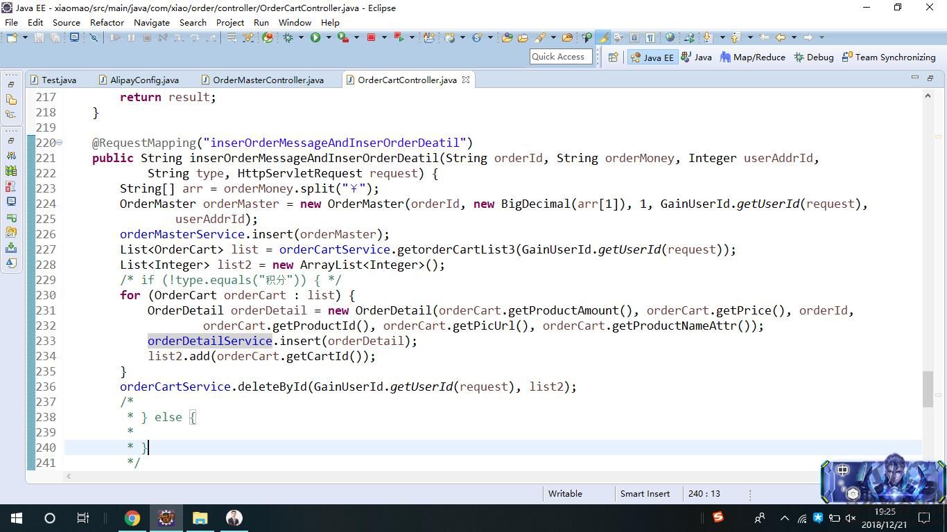This screenshot has width=947, height=532.
Task: Switch to Java perspective
Action: [x=697, y=57]
